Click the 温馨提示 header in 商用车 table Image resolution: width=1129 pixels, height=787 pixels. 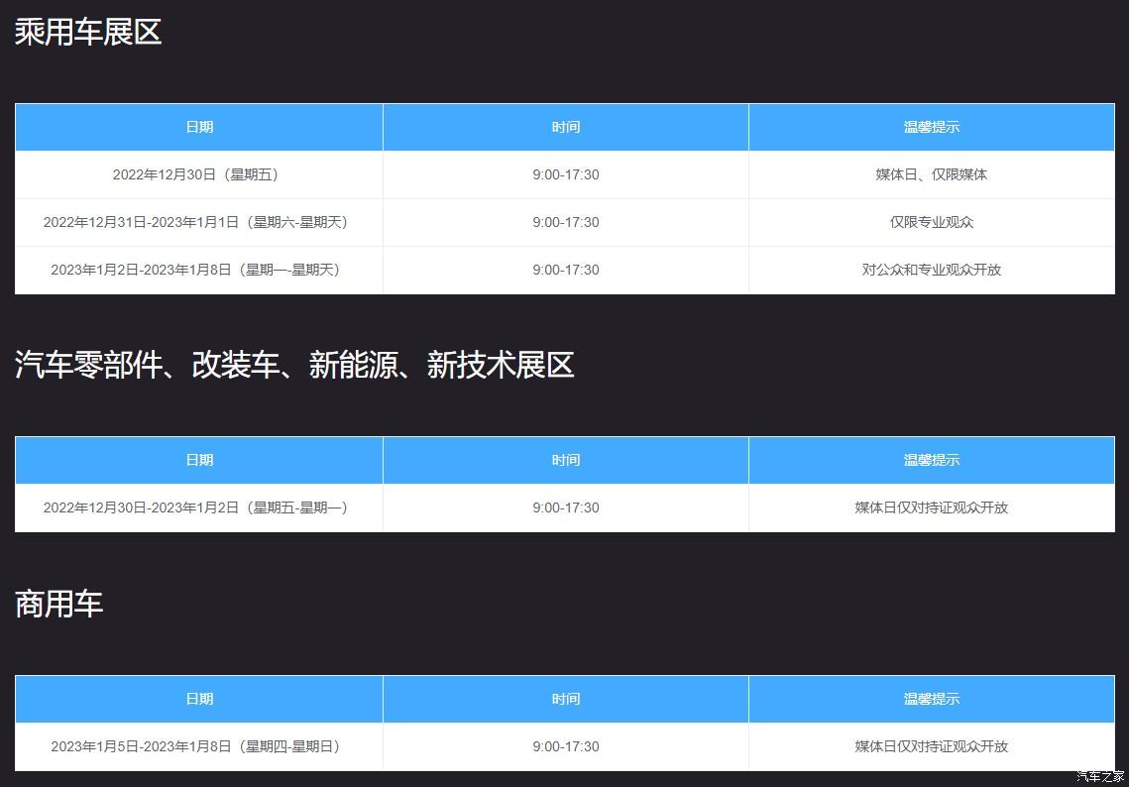pyautogui.click(x=932, y=699)
